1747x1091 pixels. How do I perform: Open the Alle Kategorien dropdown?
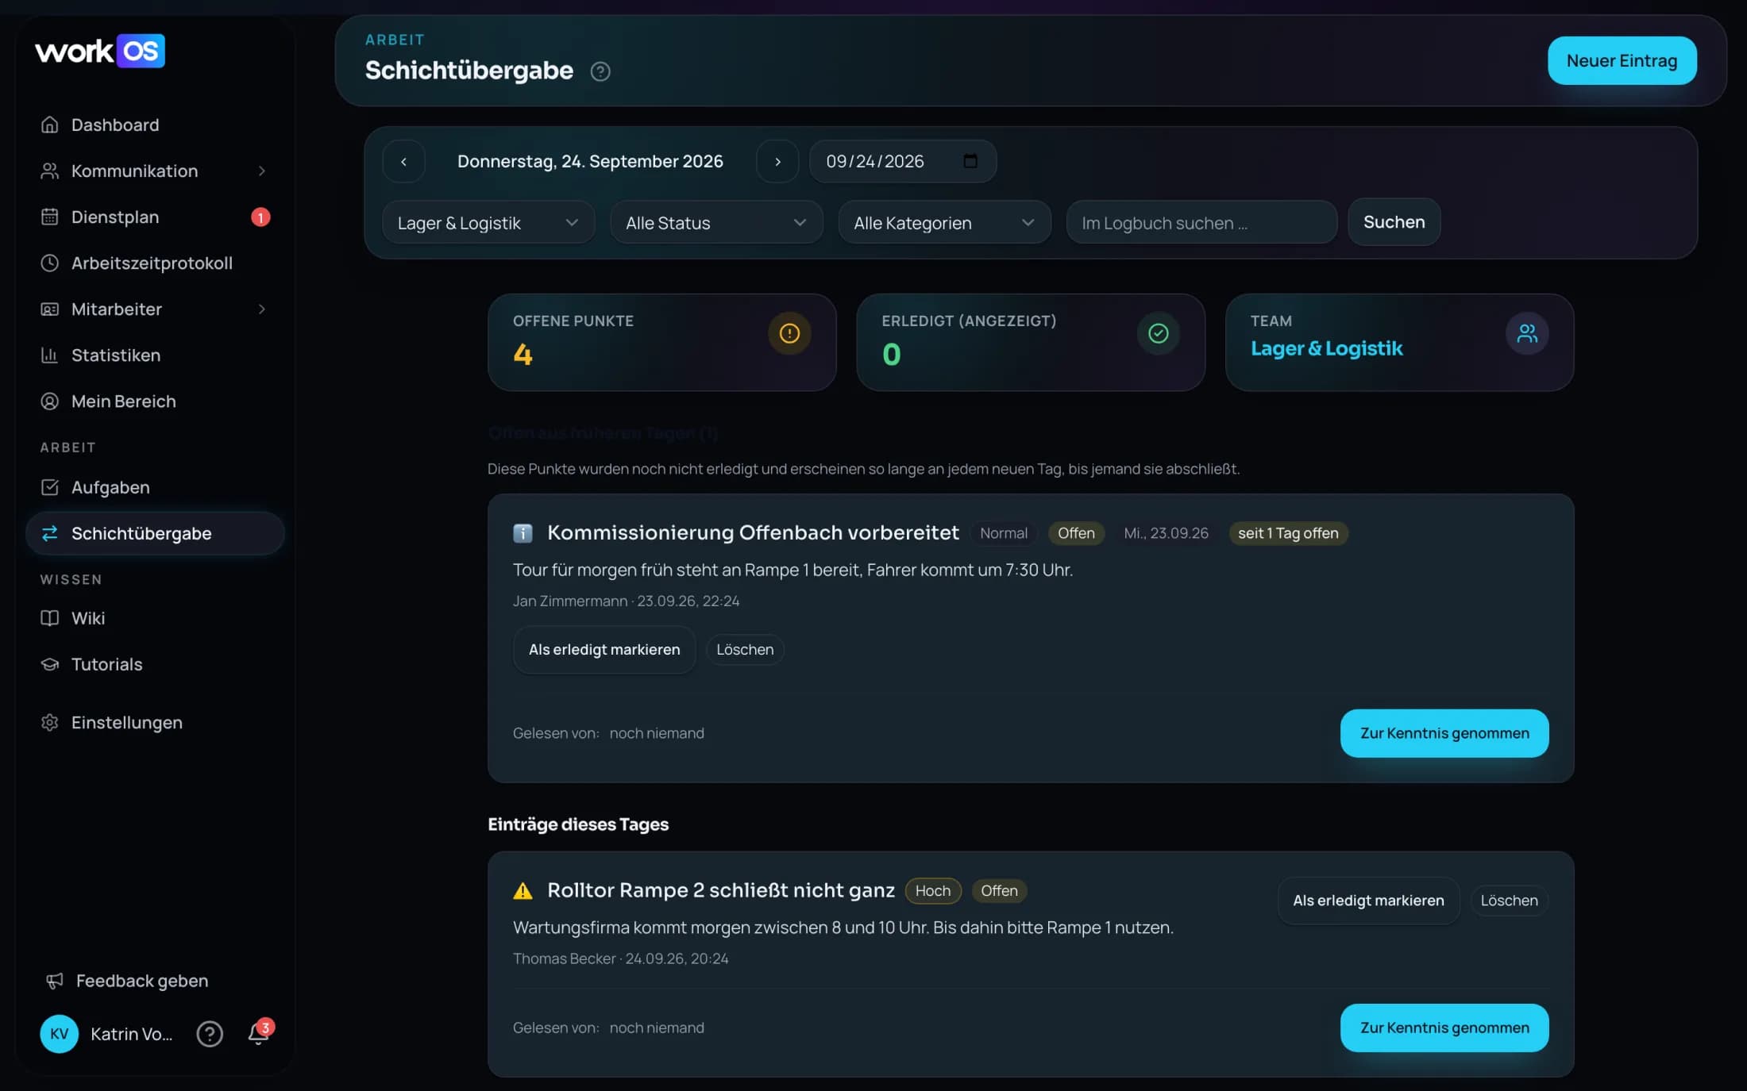tap(945, 223)
